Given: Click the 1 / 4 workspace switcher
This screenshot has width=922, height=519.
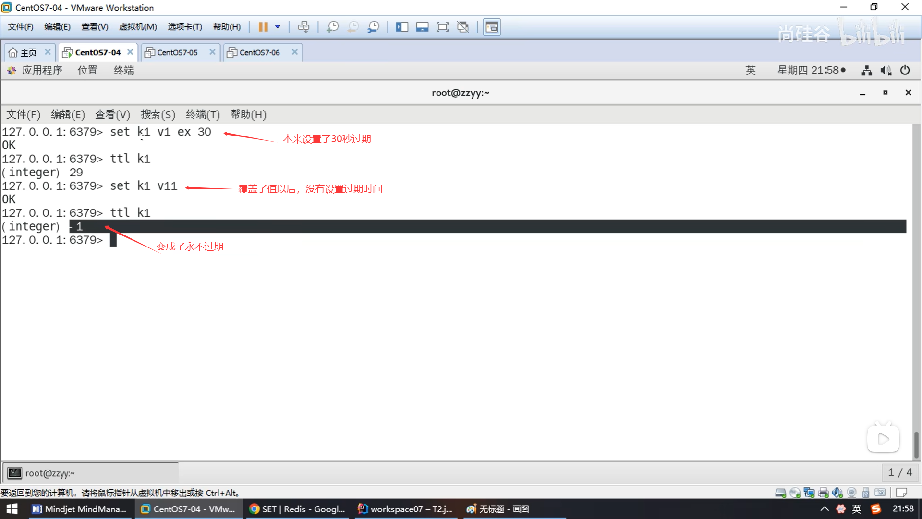Looking at the screenshot, I should tap(900, 472).
